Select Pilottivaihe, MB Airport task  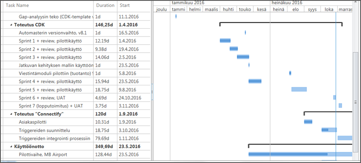43,154
